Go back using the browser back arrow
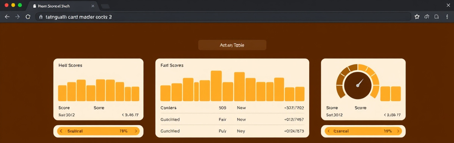This screenshot has height=143, width=454. coord(7,17)
